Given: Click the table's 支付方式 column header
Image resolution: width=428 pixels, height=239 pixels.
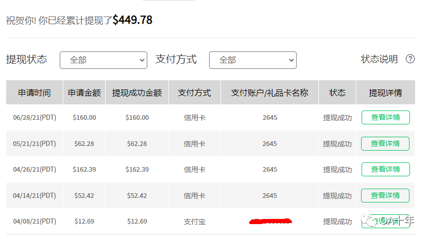Looking at the screenshot, I should coord(195,93).
